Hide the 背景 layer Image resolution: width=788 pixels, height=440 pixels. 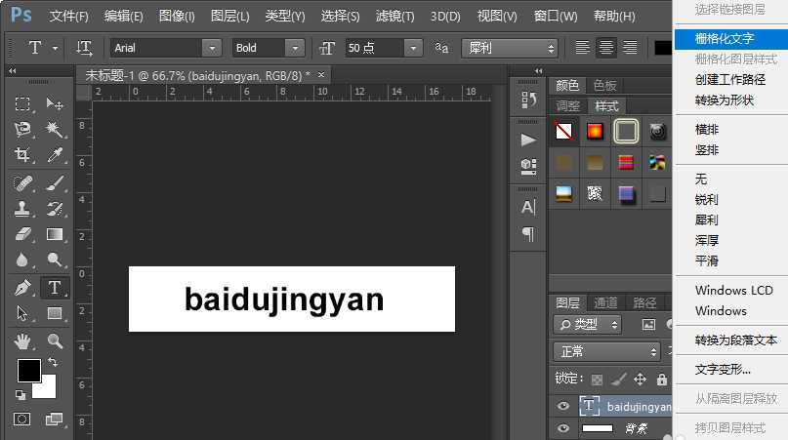click(562, 428)
